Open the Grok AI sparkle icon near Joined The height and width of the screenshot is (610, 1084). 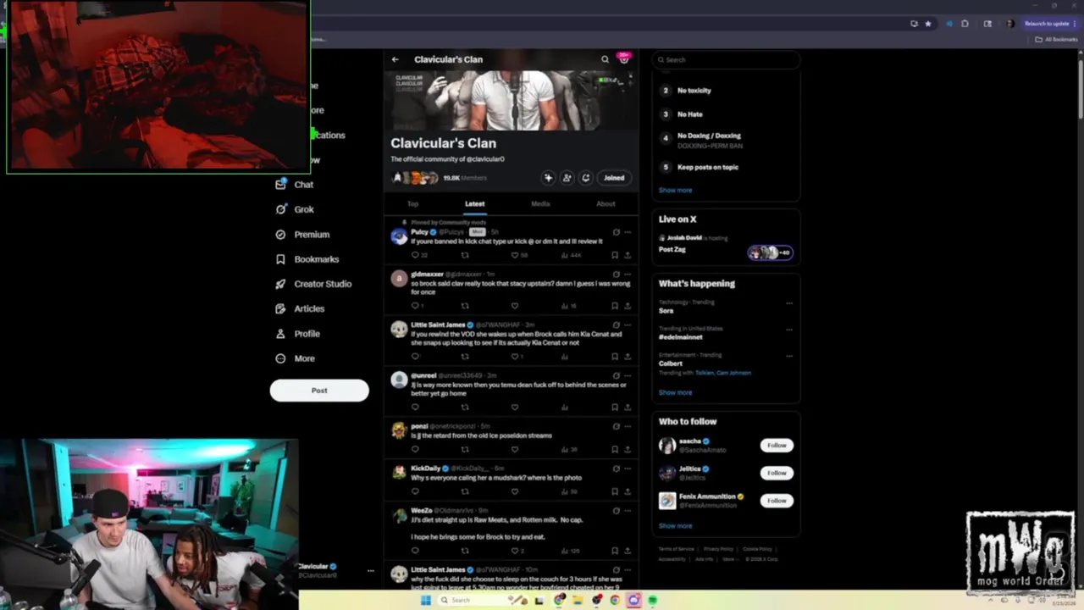548,178
